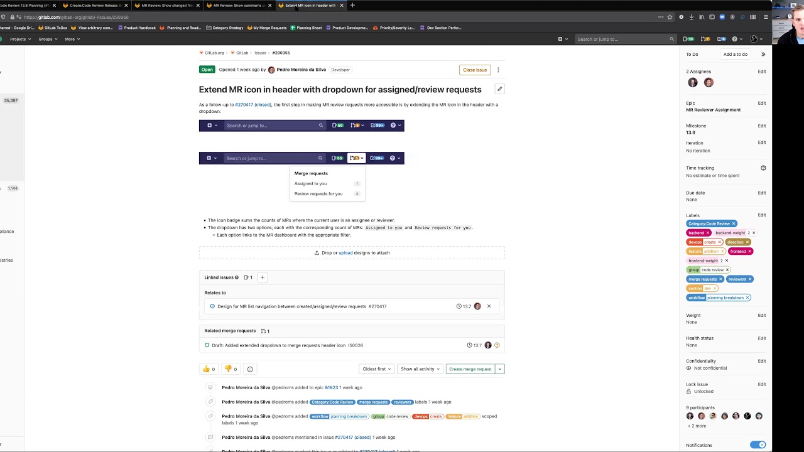Expand the Create merge request arrow
The image size is (804, 452).
(x=500, y=369)
